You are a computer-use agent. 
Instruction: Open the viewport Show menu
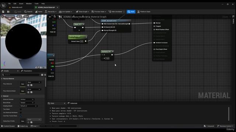click(26, 16)
